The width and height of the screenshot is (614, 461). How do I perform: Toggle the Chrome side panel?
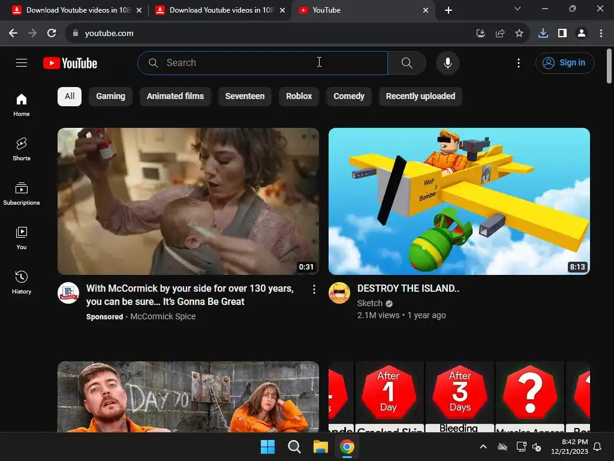[562, 34]
